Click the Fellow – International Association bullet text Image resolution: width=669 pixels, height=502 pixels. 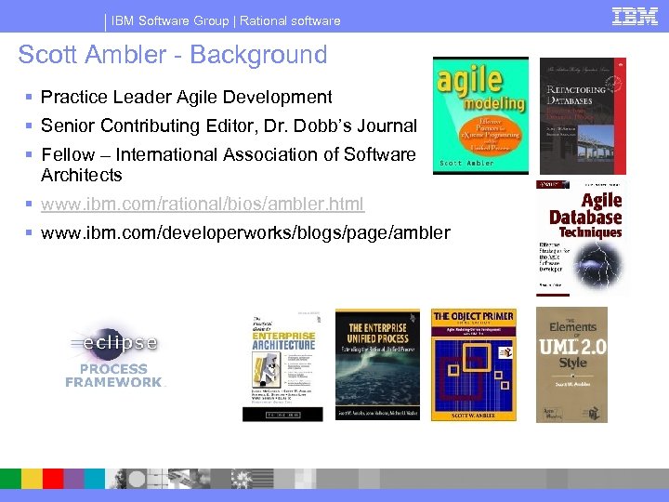coord(229,165)
